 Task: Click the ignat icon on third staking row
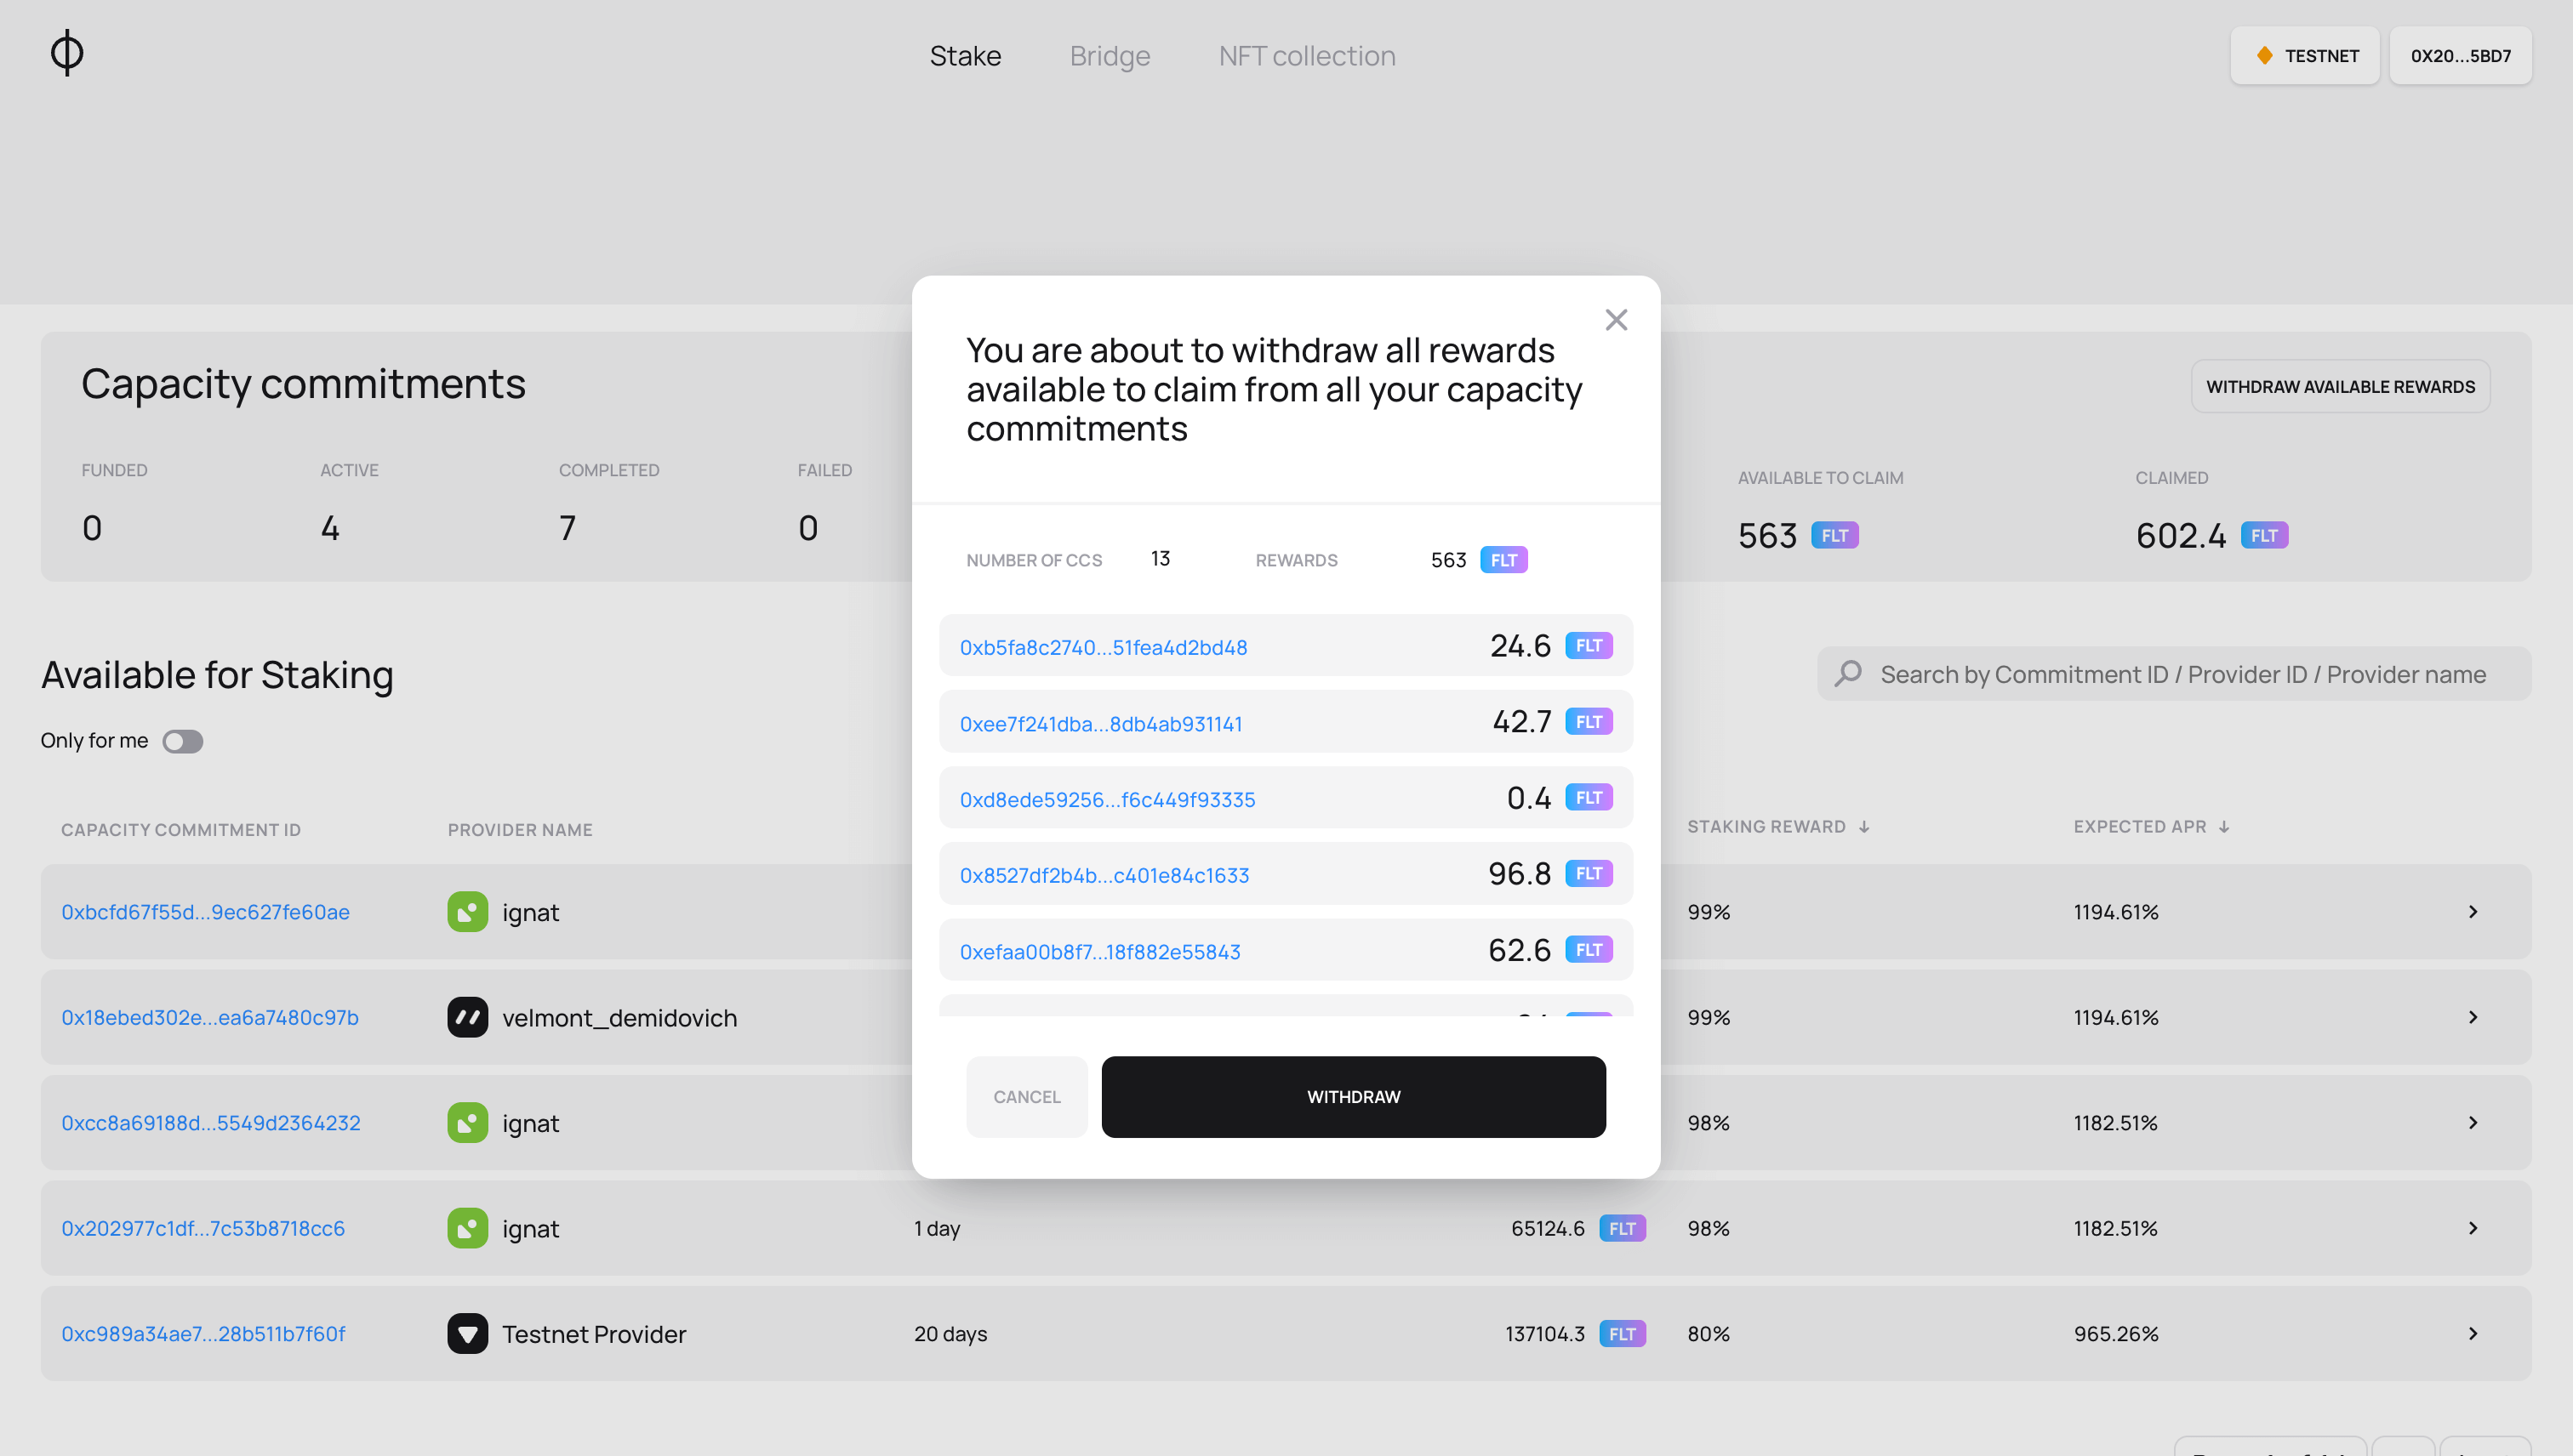point(466,1122)
